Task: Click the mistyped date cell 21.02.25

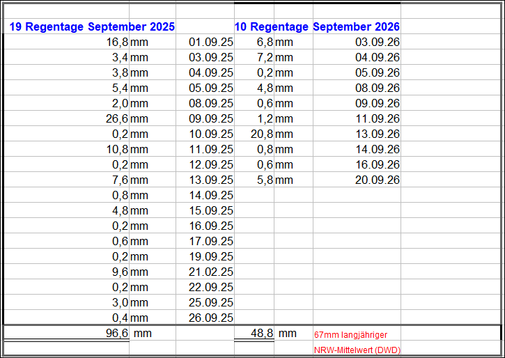Action: coord(211,272)
